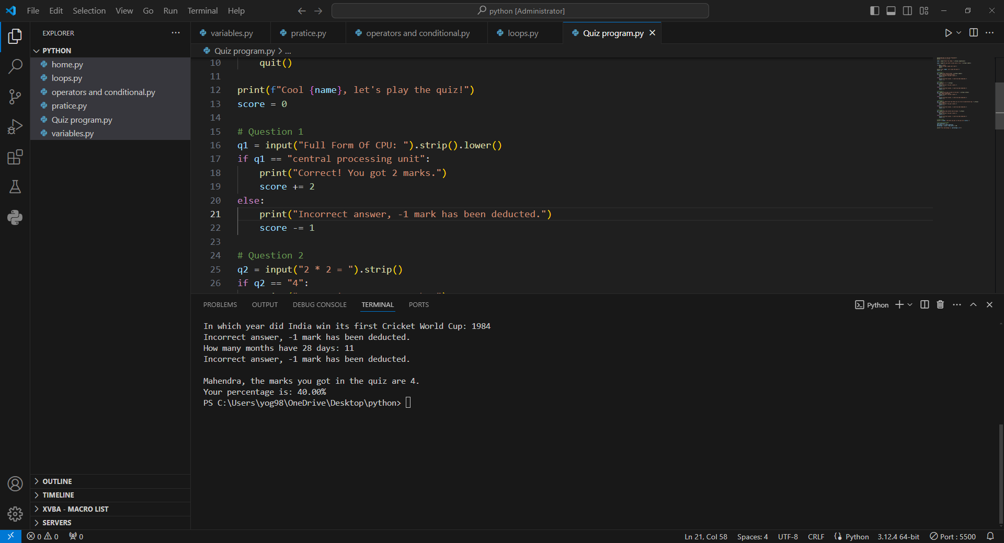The height and width of the screenshot is (543, 1004).
Task: Open the Source Control view
Action: coord(15,97)
